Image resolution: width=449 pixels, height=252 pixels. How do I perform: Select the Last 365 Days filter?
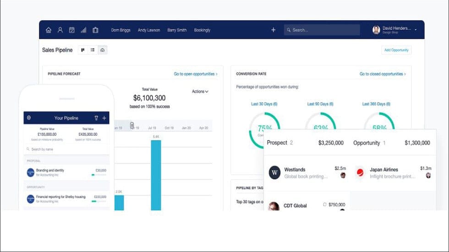point(376,104)
